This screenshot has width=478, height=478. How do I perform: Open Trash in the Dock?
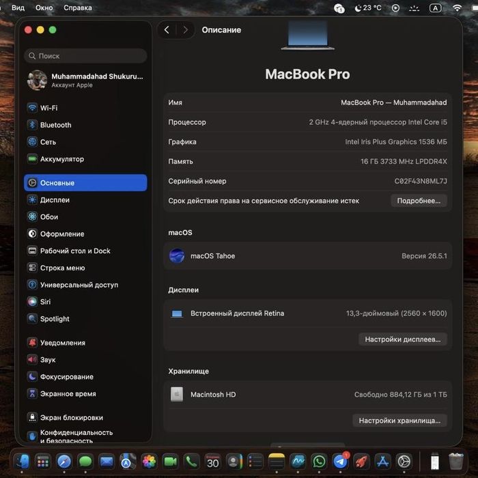click(x=456, y=462)
